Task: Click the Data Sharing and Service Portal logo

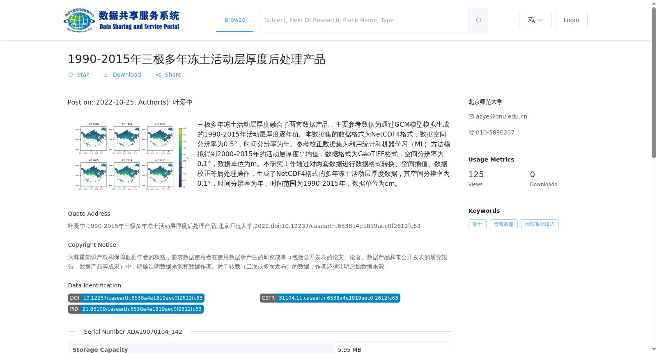Action: tap(122, 20)
